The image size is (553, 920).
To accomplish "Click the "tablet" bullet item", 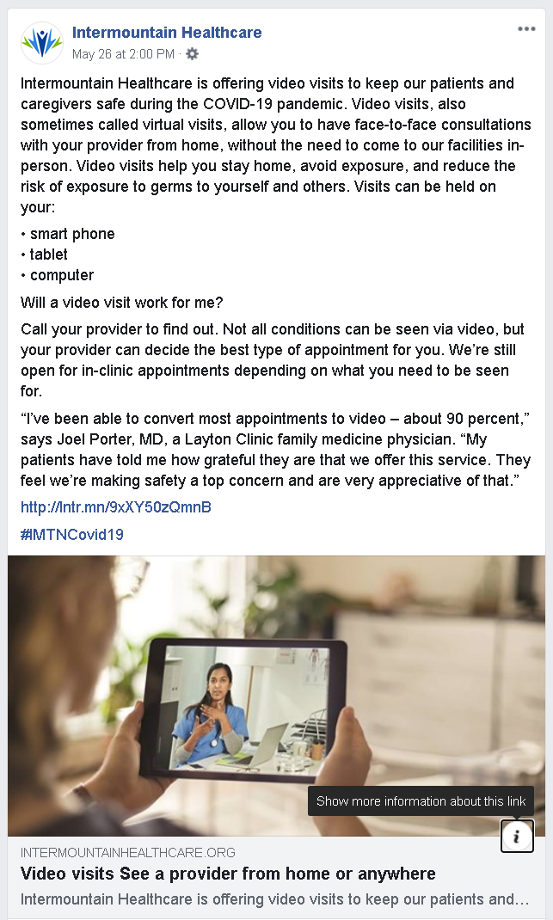I will point(44,254).
